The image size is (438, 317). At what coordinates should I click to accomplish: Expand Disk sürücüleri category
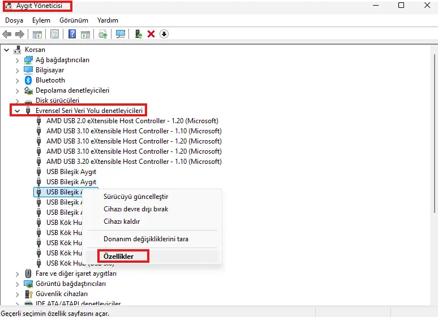pyautogui.click(x=18, y=101)
